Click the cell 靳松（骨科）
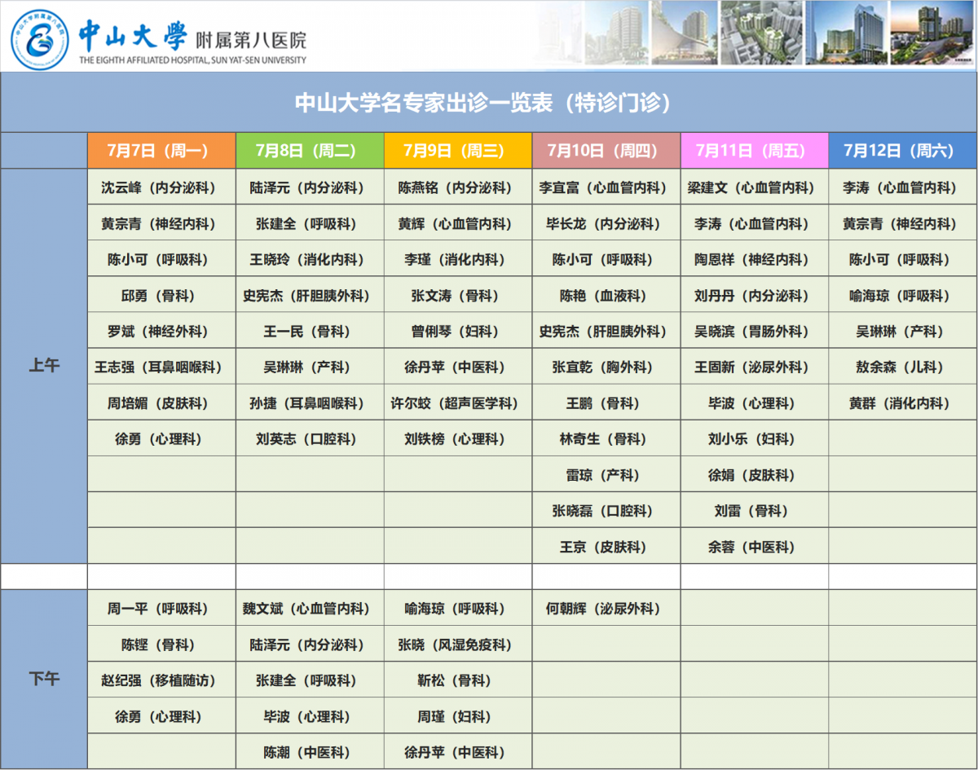The height and width of the screenshot is (770, 978). click(x=458, y=680)
